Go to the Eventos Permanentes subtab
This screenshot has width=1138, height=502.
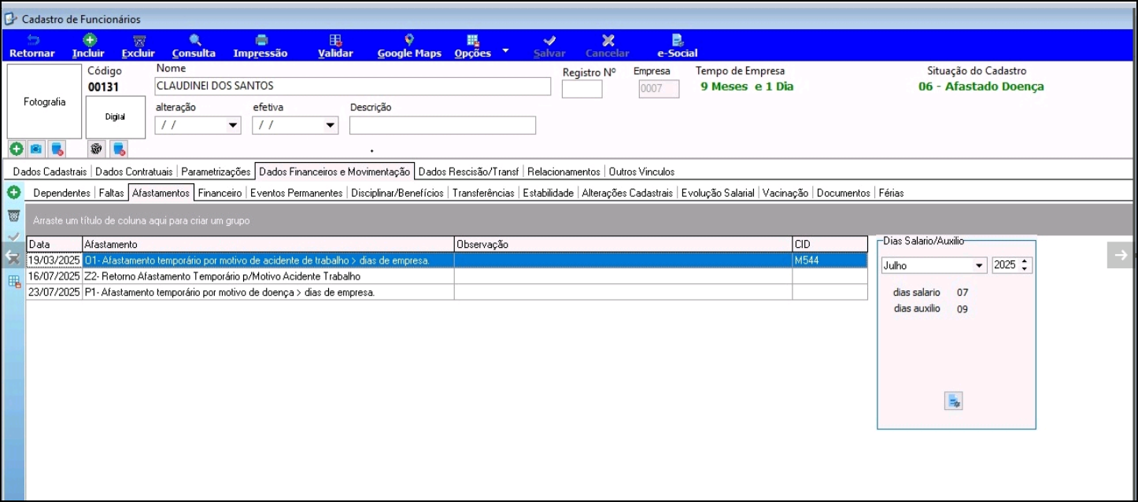(297, 193)
